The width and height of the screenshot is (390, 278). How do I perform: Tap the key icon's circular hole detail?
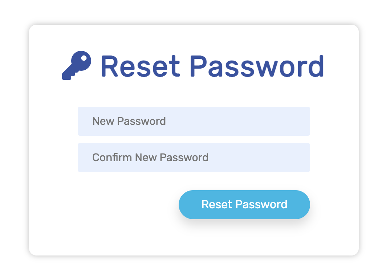pos(84,58)
